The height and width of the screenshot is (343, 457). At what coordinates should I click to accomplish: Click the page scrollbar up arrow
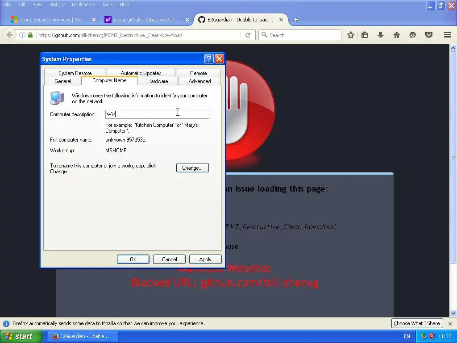453,48
